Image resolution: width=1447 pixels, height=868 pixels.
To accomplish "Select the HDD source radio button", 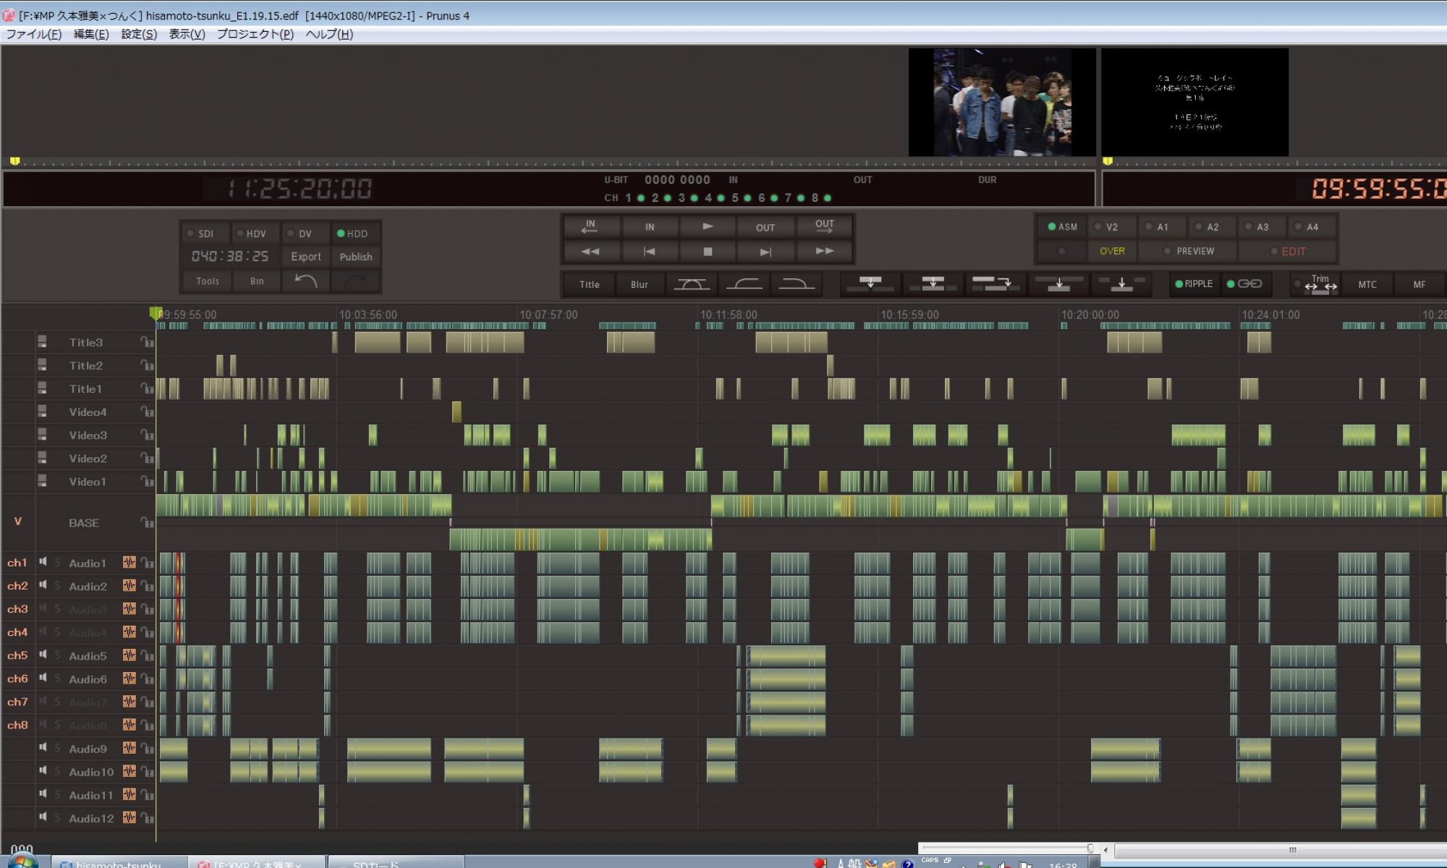I will [x=355, y=234].
